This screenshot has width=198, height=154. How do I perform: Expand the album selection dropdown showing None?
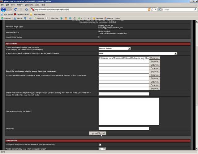pos(138,53)
